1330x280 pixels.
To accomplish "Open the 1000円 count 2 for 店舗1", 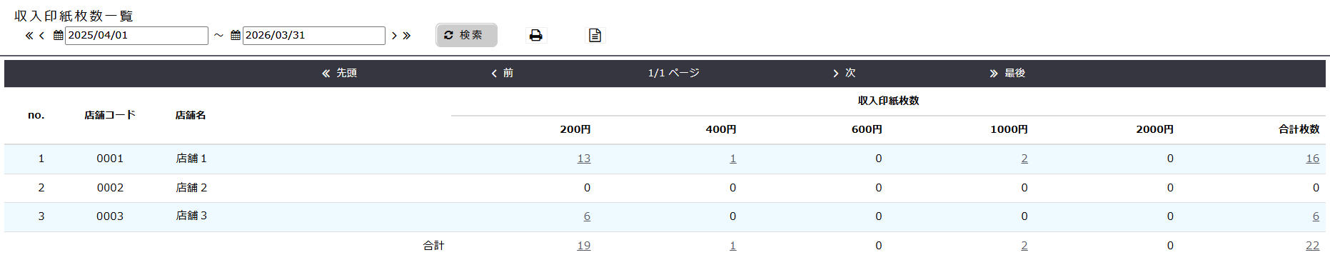I will point(1024,159).
